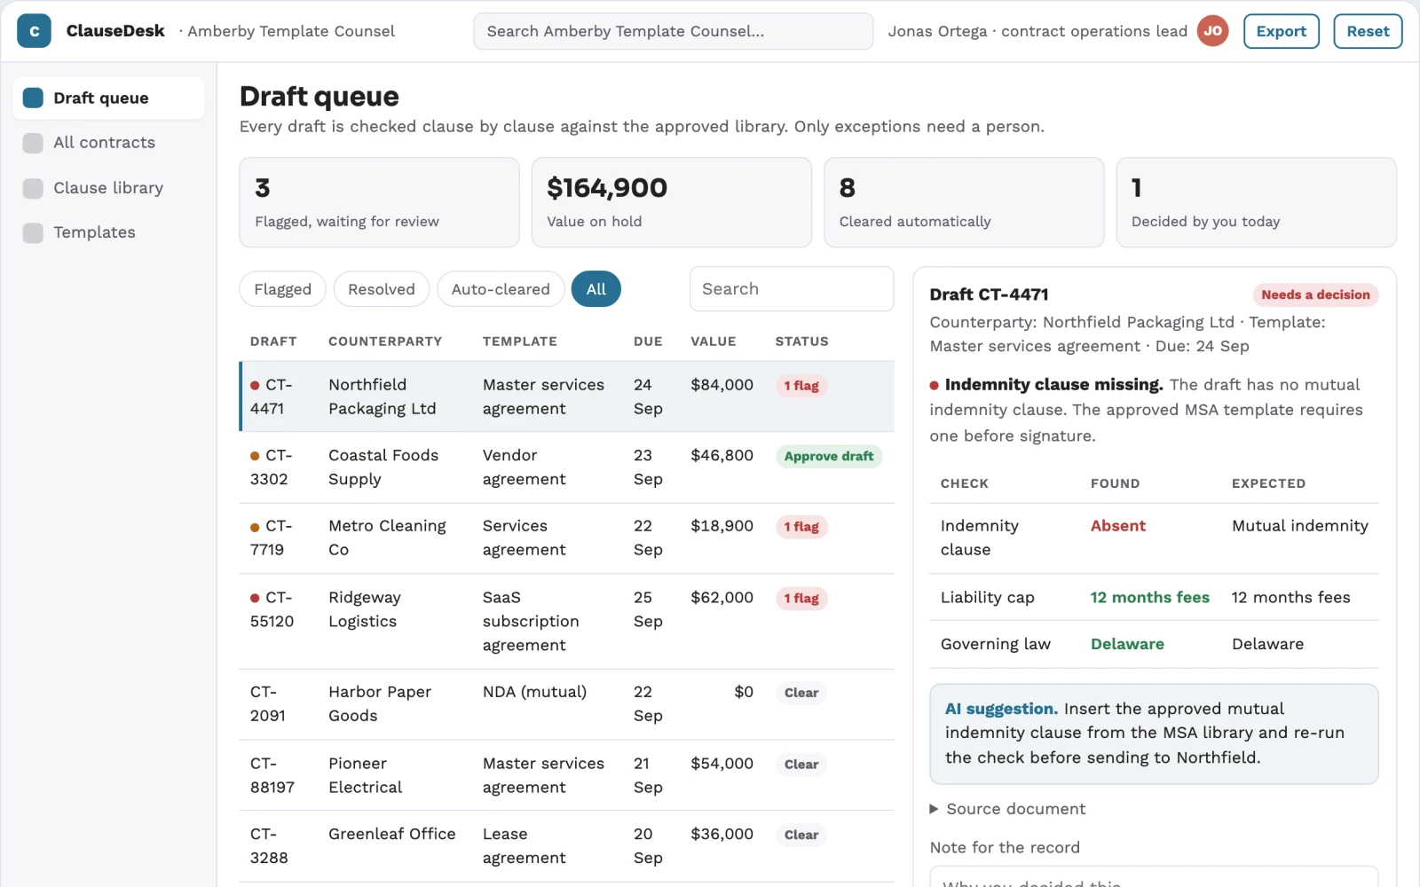Select the Draft queue sidebar icon
The height and width of the screenshot is (887, 1420).
33,98
